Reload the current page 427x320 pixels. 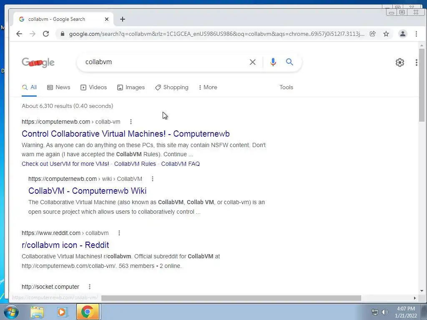pos(46,34)
